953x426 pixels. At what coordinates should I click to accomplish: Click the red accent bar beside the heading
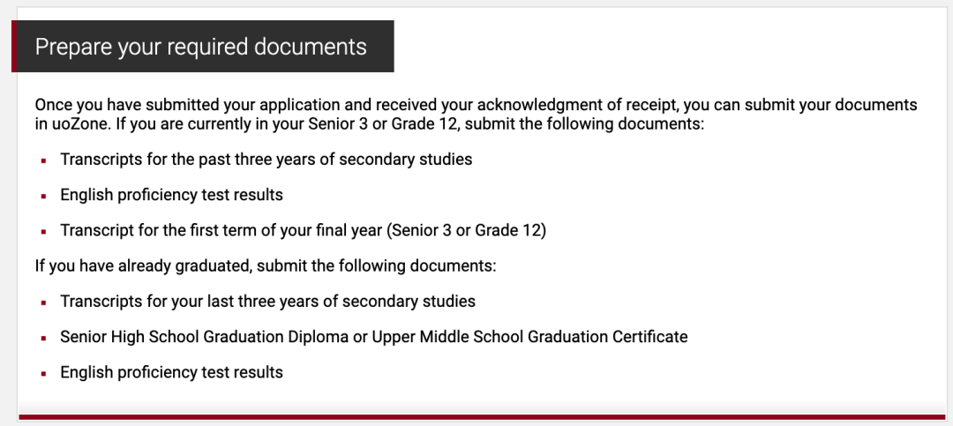[x=14, y=47]
